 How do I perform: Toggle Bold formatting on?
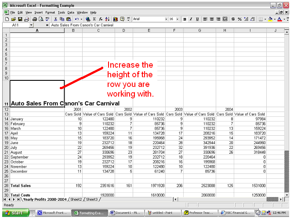185,19
